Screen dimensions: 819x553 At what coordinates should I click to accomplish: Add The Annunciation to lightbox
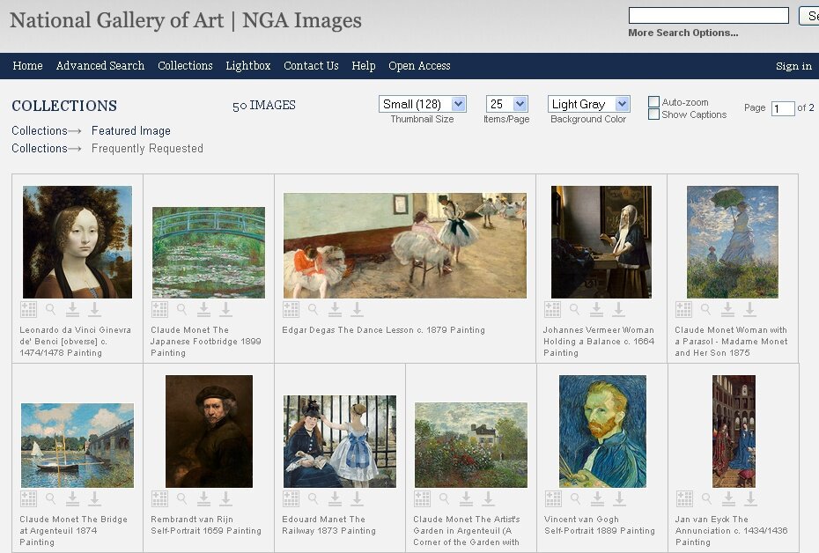click(684, 499)
